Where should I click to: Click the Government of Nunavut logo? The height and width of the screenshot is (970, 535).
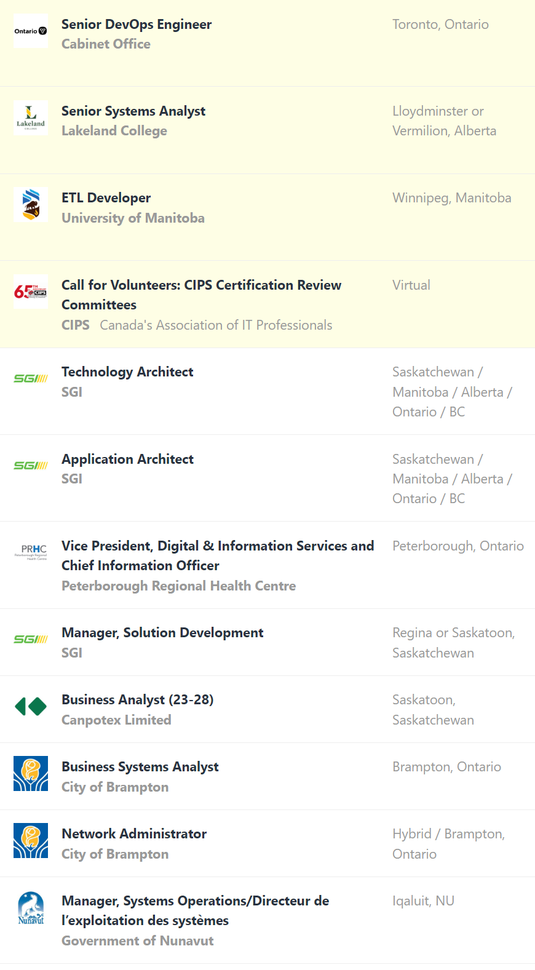point(31,908)
